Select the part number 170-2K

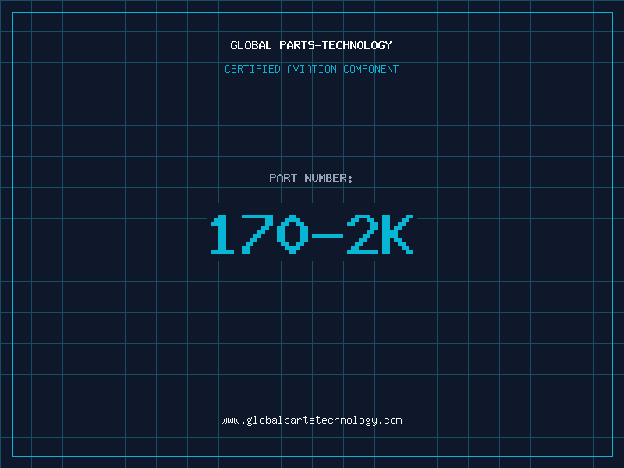pos(312,233)
